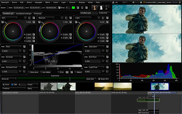The height and width of the screenshot is (114, 182).
Task: Open the Help menu
Action: pyautogui.click(x=98, y=2)
